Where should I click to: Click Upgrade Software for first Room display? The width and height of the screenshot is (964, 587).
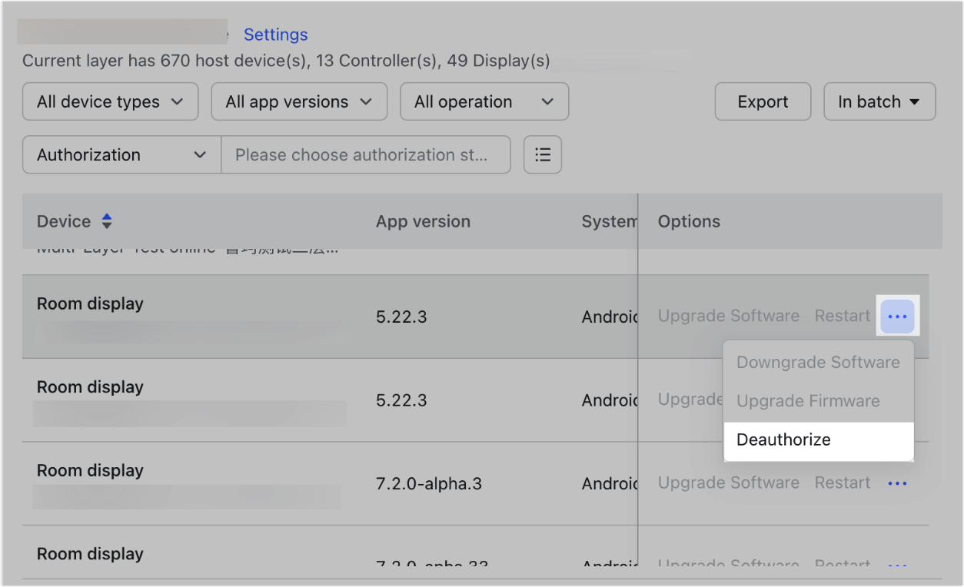click(728, 317)
